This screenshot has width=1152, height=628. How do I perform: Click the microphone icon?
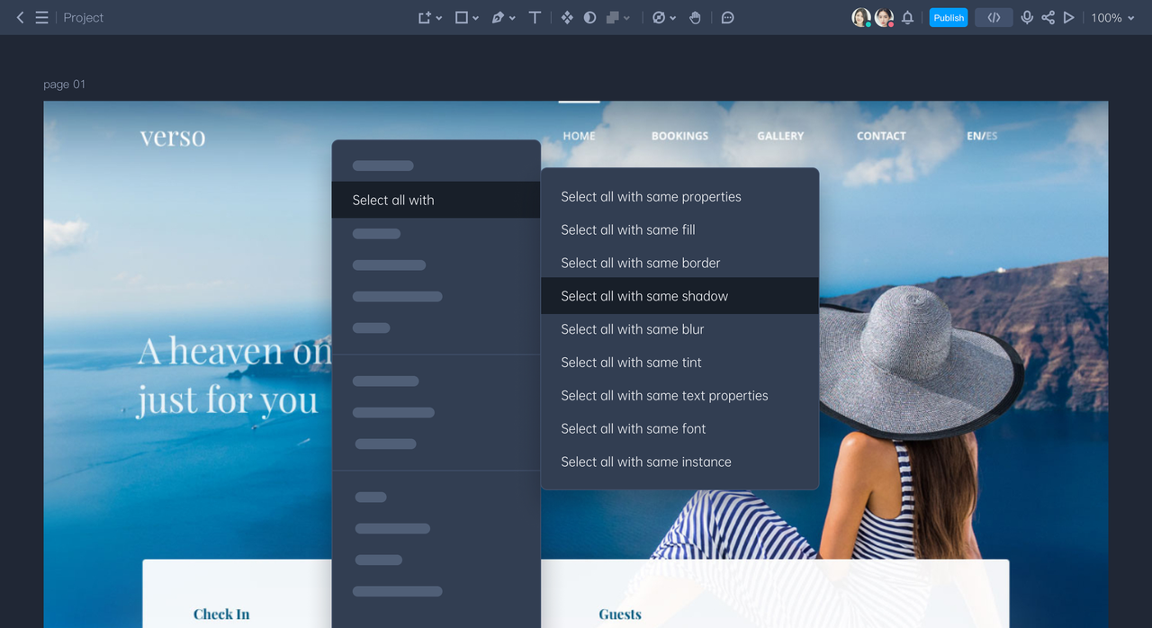(x=1027, y=17)
